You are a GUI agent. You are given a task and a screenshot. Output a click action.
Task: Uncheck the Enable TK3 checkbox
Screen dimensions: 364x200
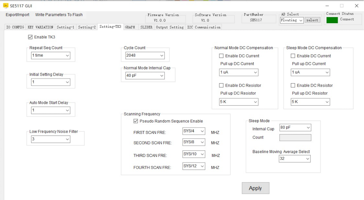click(x=30, y=37)
